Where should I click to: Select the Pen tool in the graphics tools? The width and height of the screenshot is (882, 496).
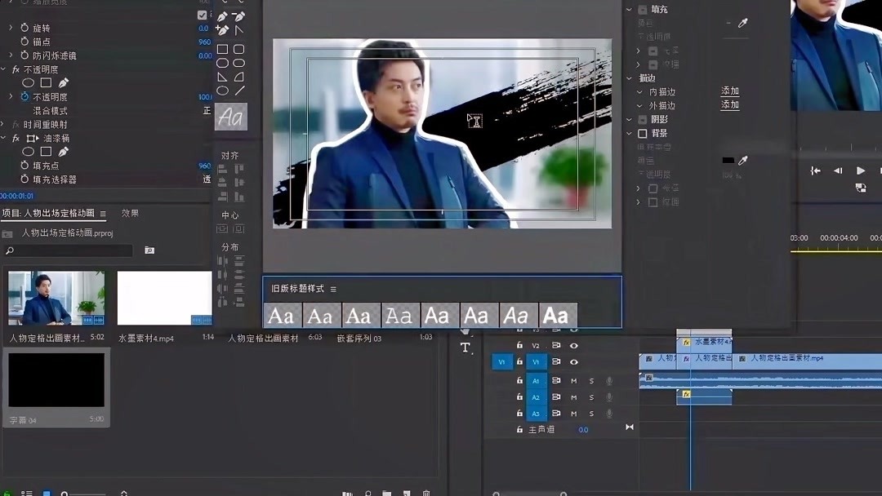click(x=223, y=16)
